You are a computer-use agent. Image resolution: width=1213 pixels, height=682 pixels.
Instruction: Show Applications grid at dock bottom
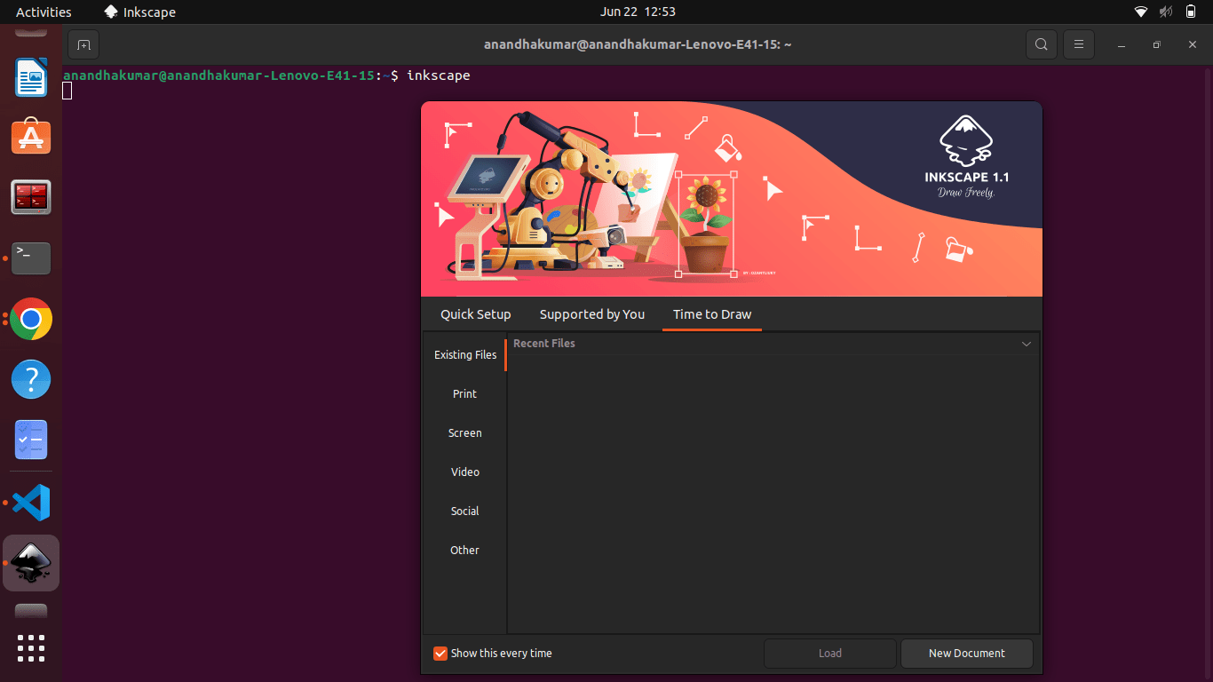(31, 648)
